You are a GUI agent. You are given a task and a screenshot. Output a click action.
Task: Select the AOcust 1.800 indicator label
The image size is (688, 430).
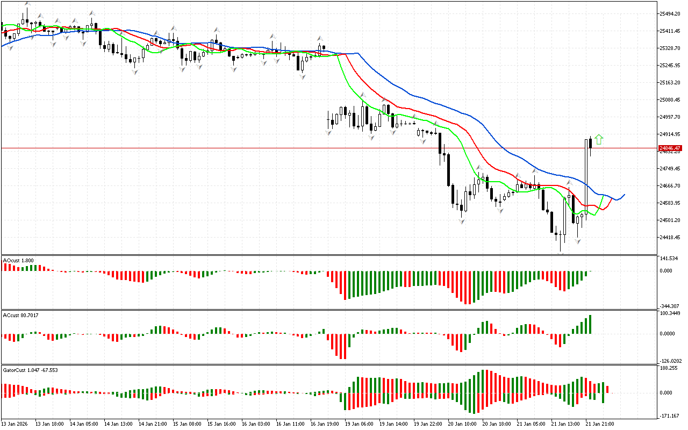[x=19, y=261]
